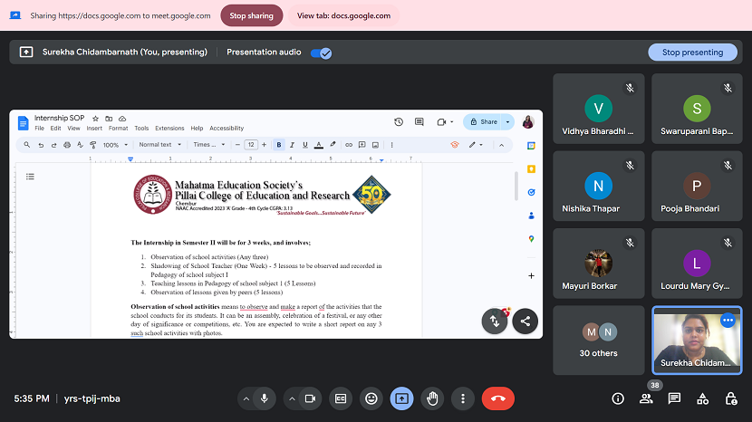Image resolution: width=752 pixels, height=422 pixels.
Task: Open the Extensions menu in Docs
Action: point(169,129)
